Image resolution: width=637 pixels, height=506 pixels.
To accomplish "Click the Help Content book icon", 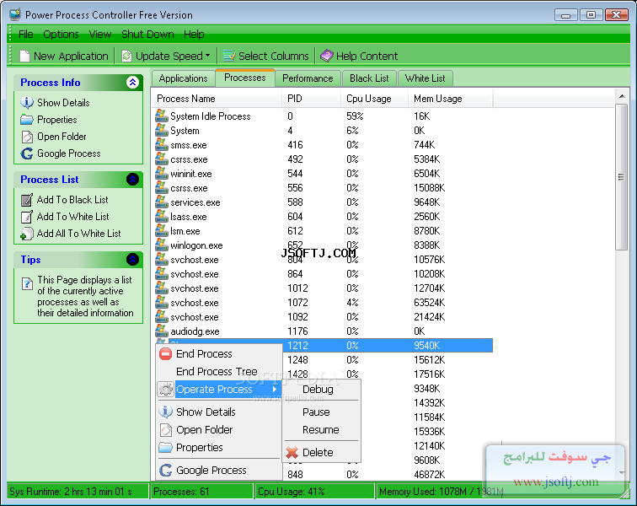I will tap(327, 56).
